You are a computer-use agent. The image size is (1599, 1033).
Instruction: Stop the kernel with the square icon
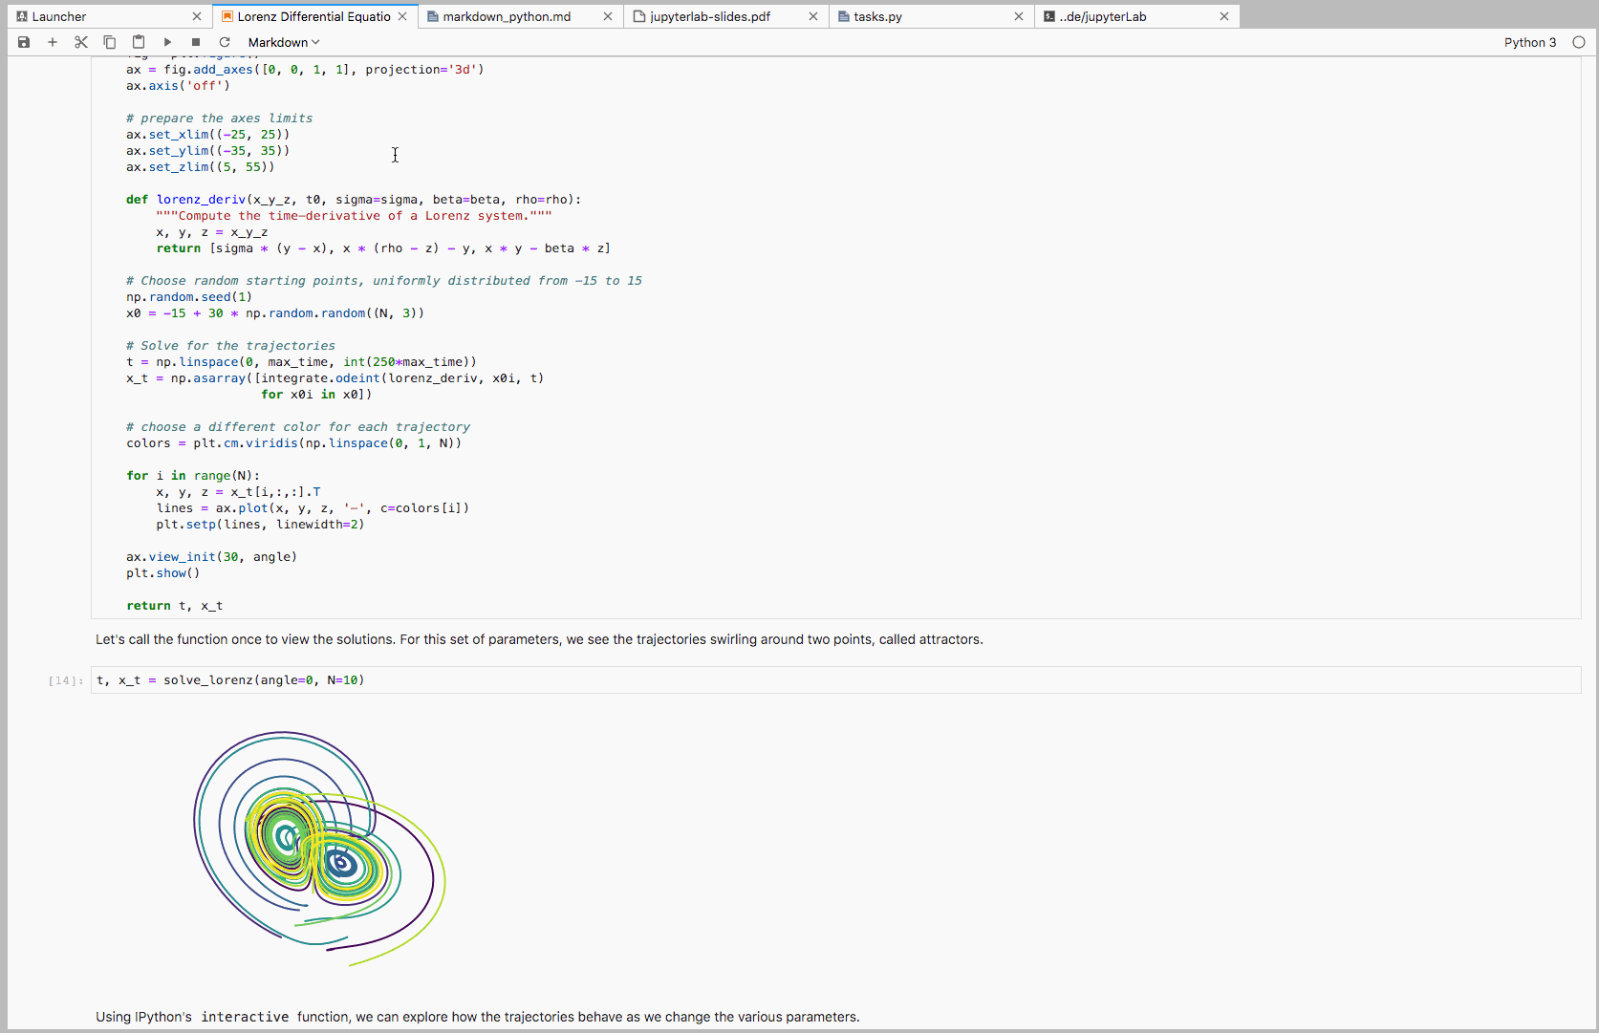tap(196, 42)
